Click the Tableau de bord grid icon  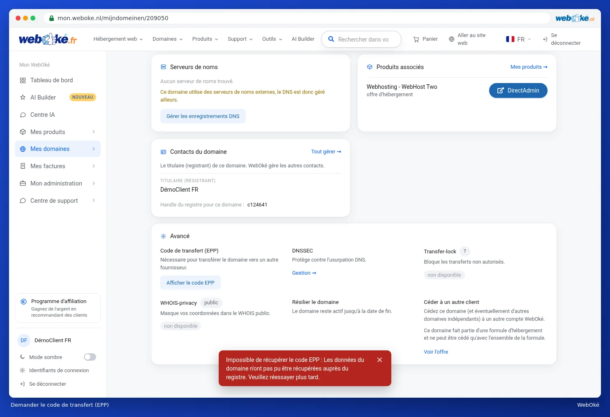coord(23,80)
